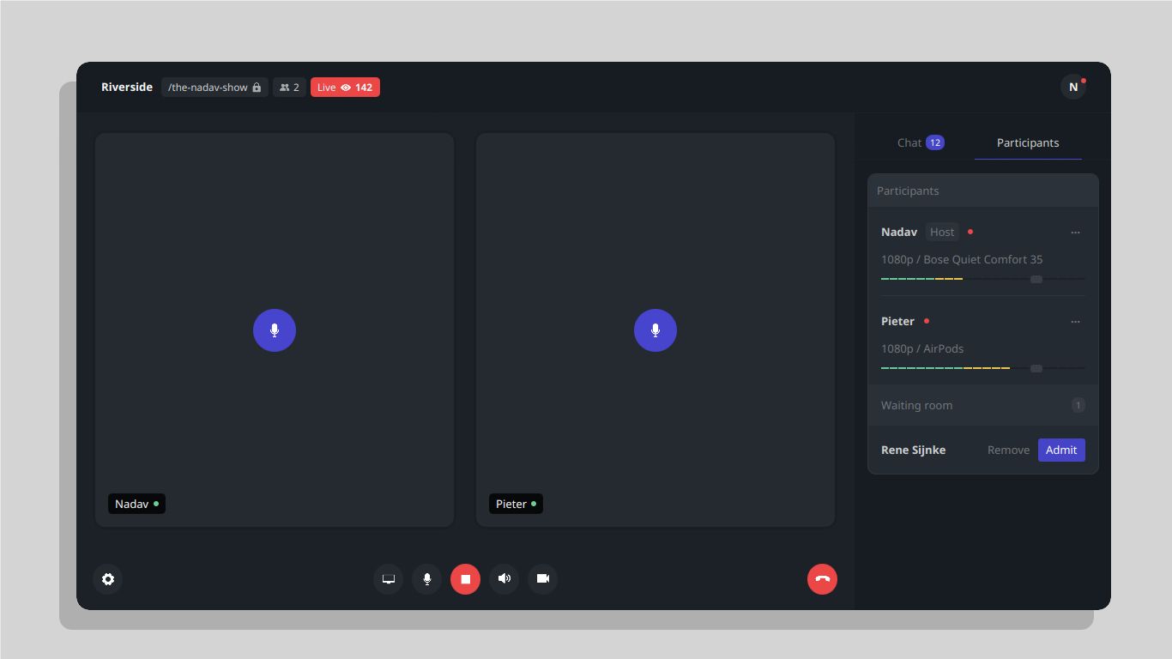Viewport: 1172px width, 659px height.
Task: Click the participant count icon in the top bar
Action: (283, 87)
